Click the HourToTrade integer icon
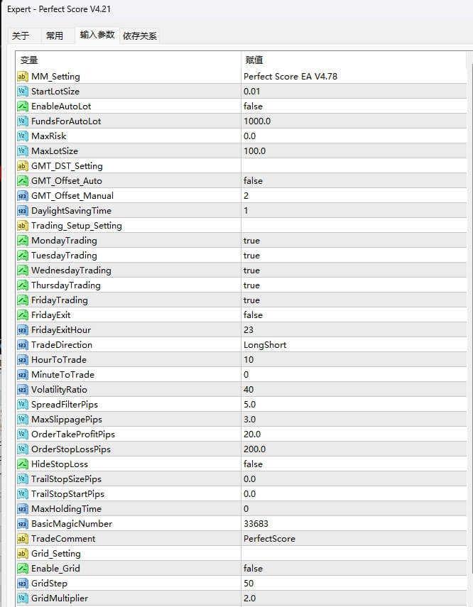Screen dimensions: 473x607 pyautogui.click(x=23, y=360)
